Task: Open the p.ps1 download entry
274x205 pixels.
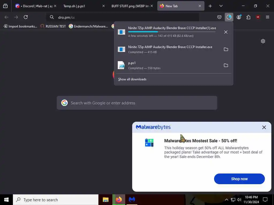Action: pyautogui.click(x=168, y=65)
